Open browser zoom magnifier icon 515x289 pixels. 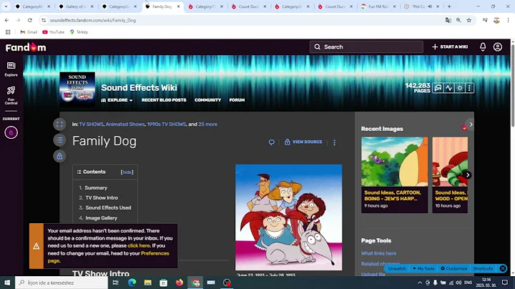pos(458,20)
